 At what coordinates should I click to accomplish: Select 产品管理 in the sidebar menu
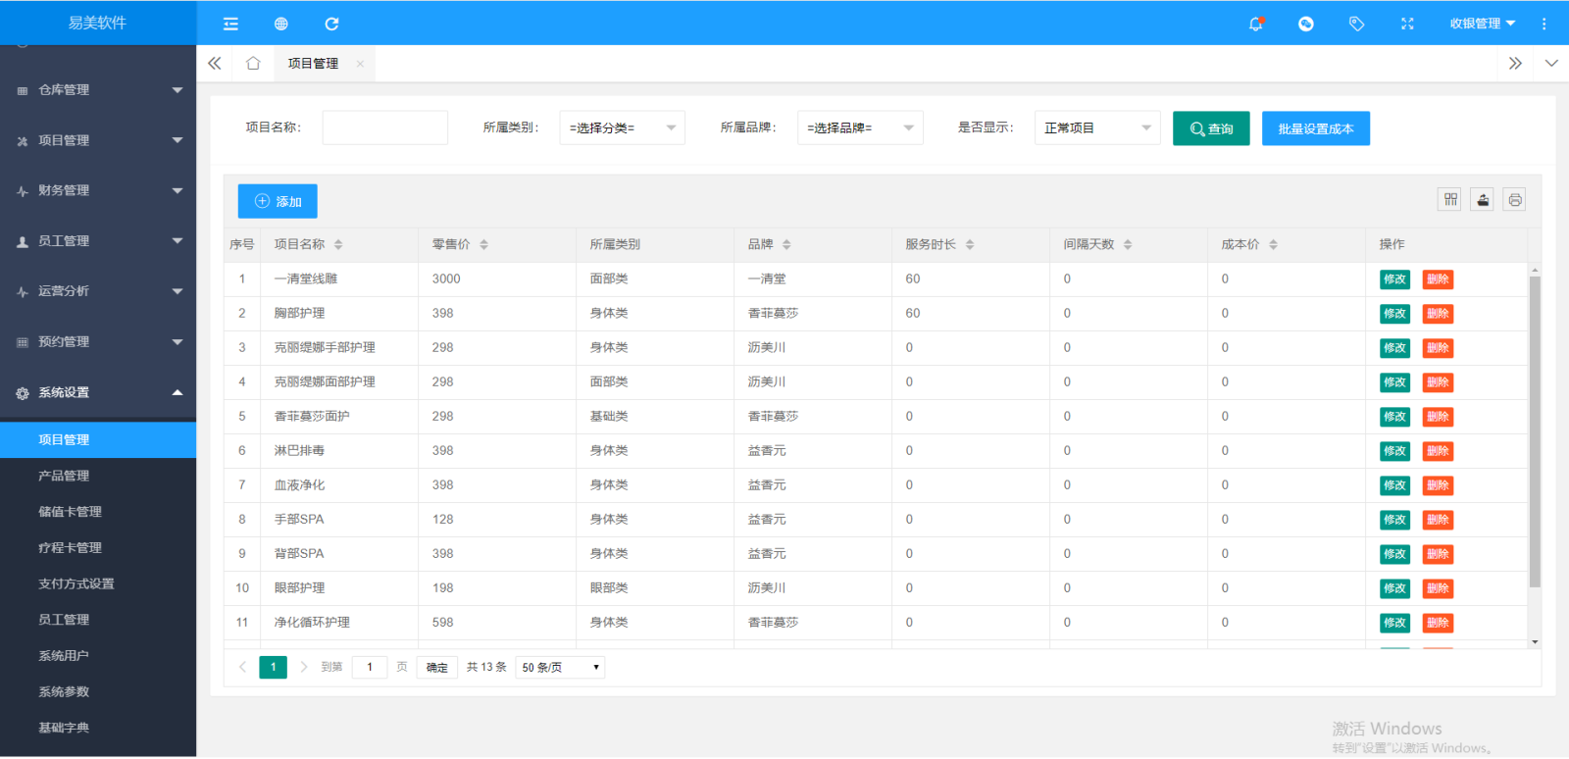(64, 476)
